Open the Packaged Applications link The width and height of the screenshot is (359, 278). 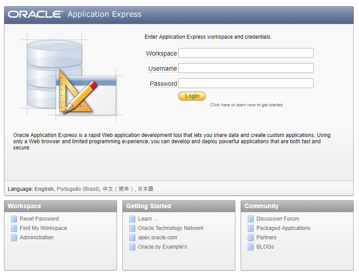tap(283, 228)
